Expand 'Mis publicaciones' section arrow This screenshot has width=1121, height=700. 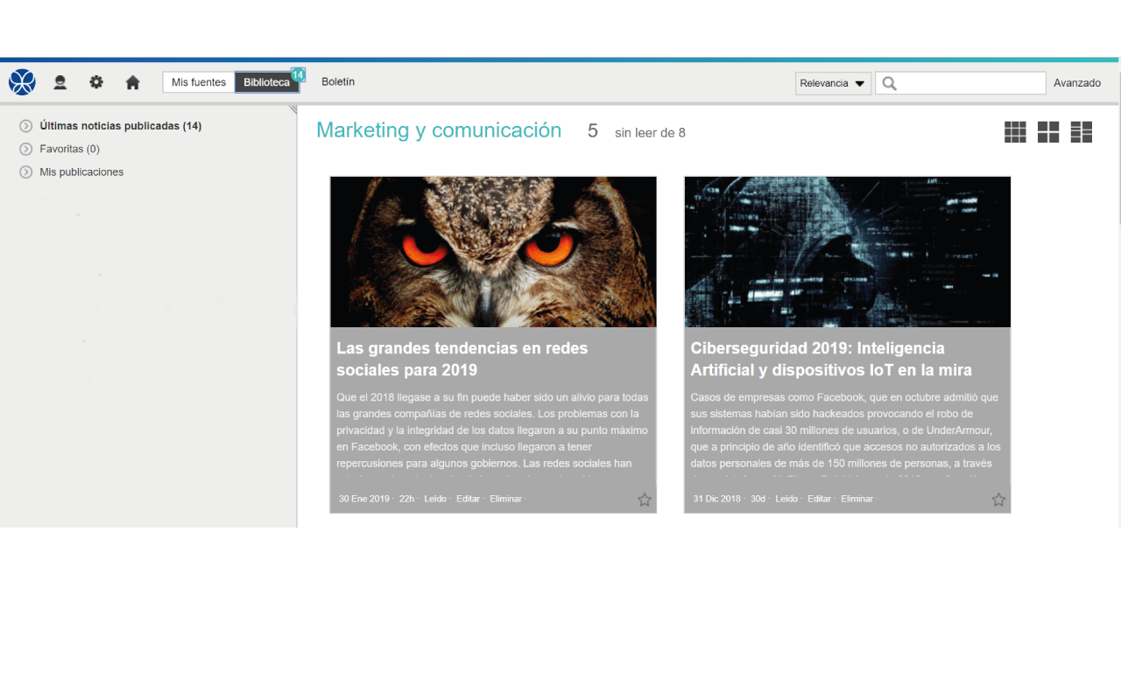(26, 172)
